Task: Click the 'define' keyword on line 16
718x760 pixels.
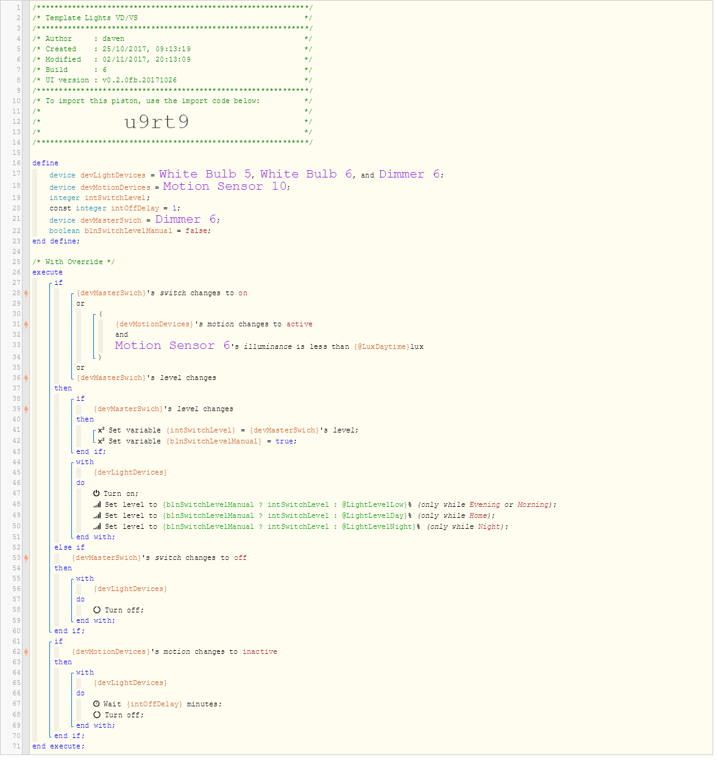Action: point(46,163)
